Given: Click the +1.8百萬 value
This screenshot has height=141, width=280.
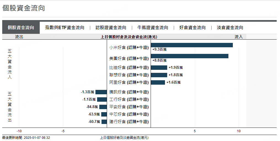Looking at the screenshot, I should coord(176,75).
